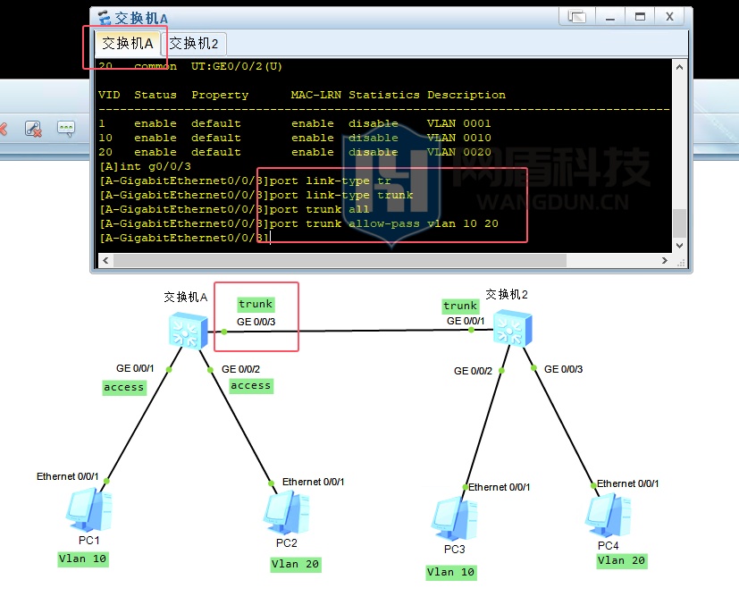Click the terminal line 'port trunk allow-pass vlan 10 20'
Image resolution: width=739 pixels, height=605 pixels.
(x=383, y=223)
